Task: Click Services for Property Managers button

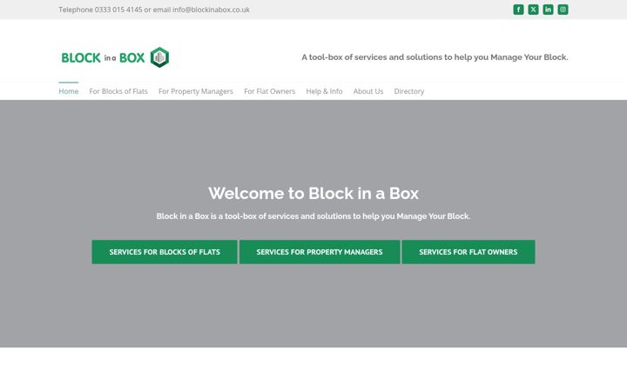Action: point(320,252)
